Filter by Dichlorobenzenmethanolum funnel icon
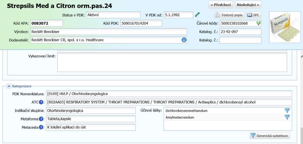The image size is (303, 144). pos(287,111)
